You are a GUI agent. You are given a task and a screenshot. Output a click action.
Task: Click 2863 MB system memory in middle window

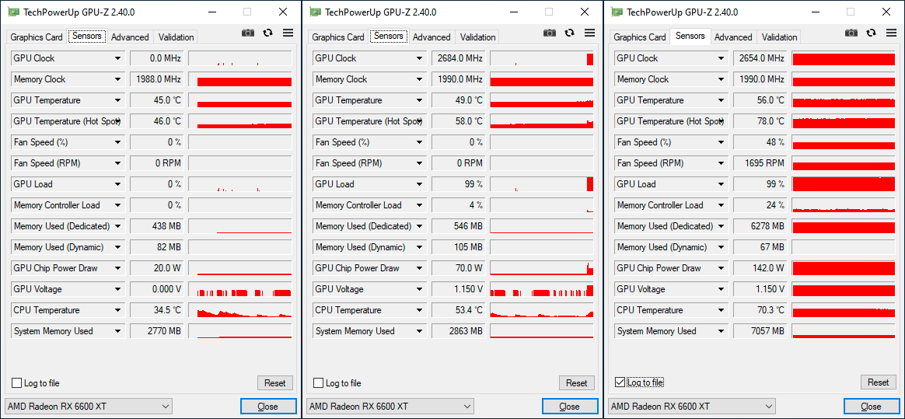pyautogui.click(x=458, y=331)
